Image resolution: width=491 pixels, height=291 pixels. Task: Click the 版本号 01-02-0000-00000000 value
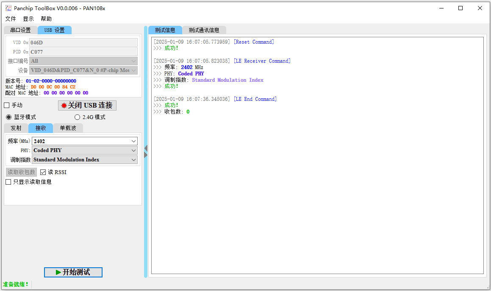[x=51, y=81]
